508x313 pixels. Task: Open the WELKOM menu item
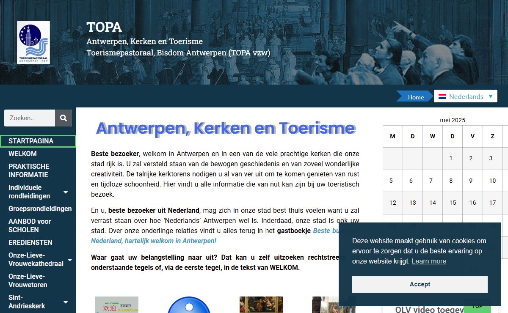pyautogui.click(x=22, y=154)
